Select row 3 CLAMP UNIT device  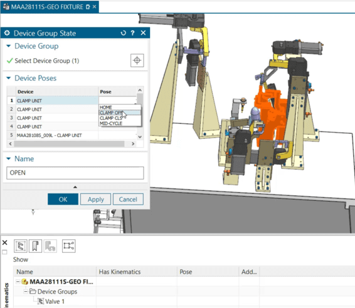click(57, 118)
